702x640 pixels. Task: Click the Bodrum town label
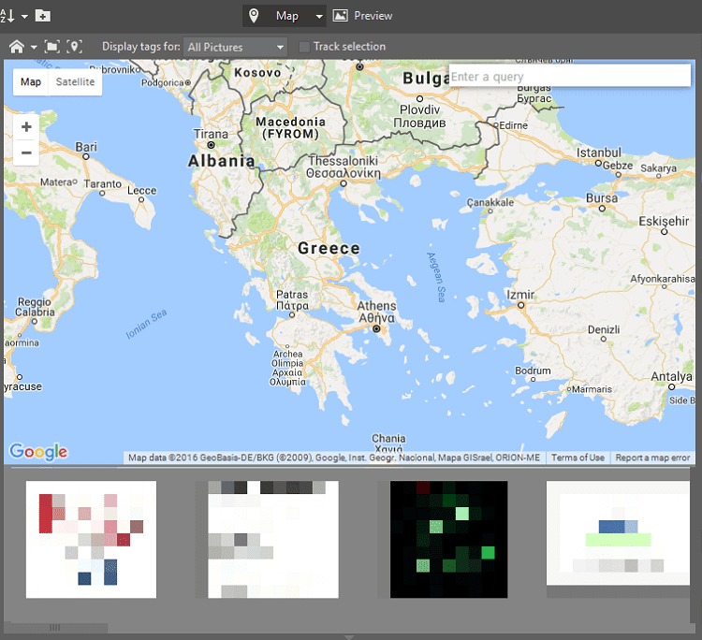point(533,371)
